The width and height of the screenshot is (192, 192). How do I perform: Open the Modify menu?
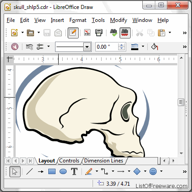click(x=119, y=20)
